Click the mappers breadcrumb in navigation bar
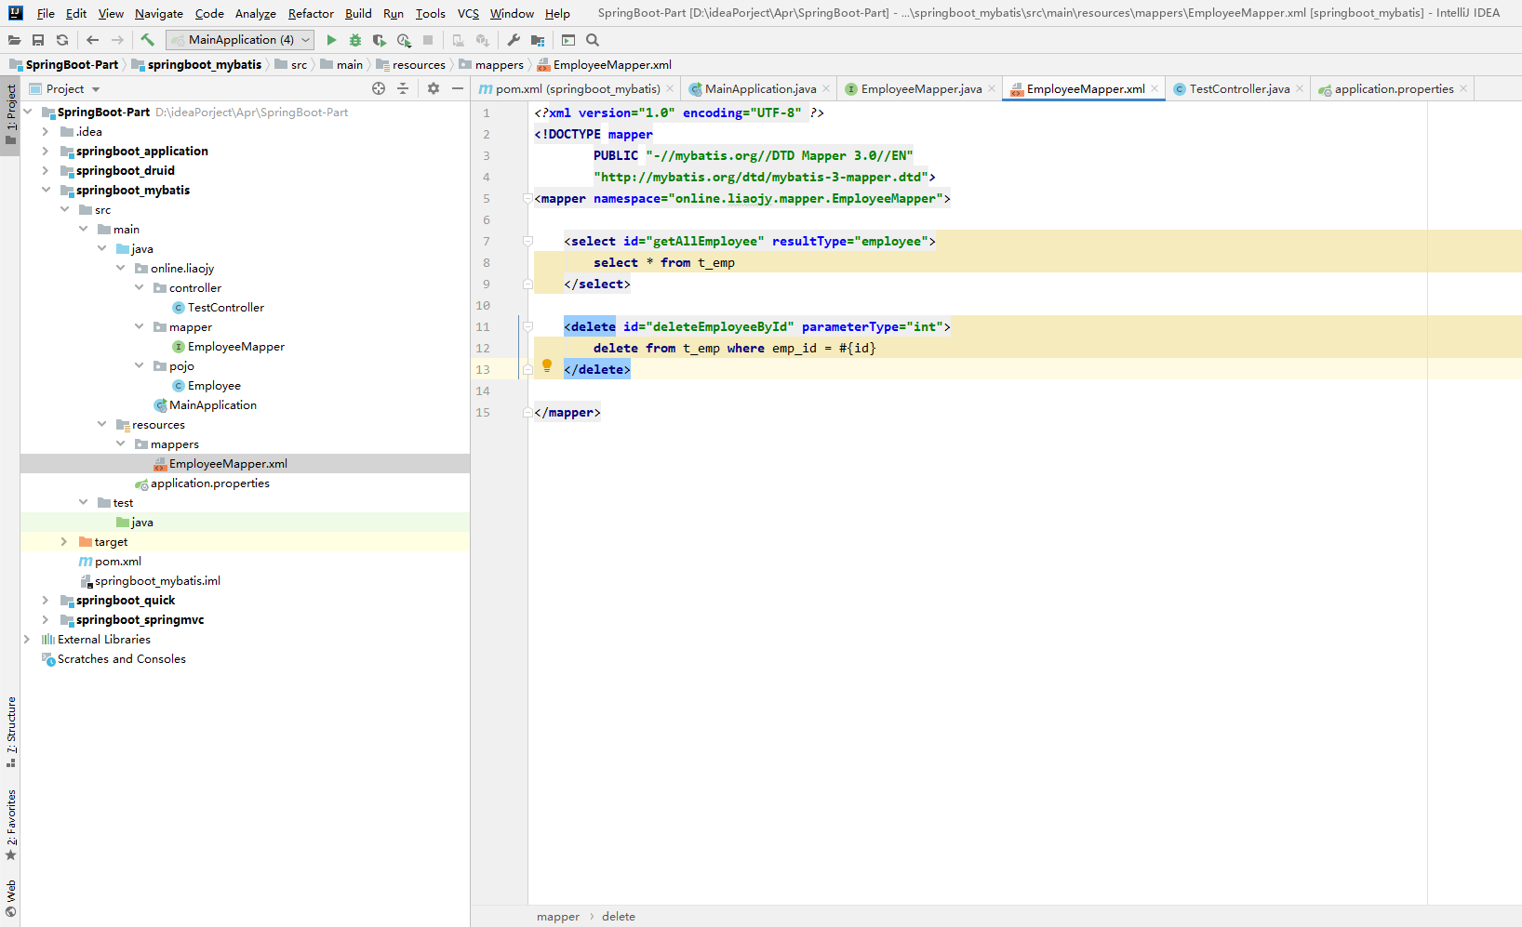Viewport: 1522px width, 927px height. 499,65
